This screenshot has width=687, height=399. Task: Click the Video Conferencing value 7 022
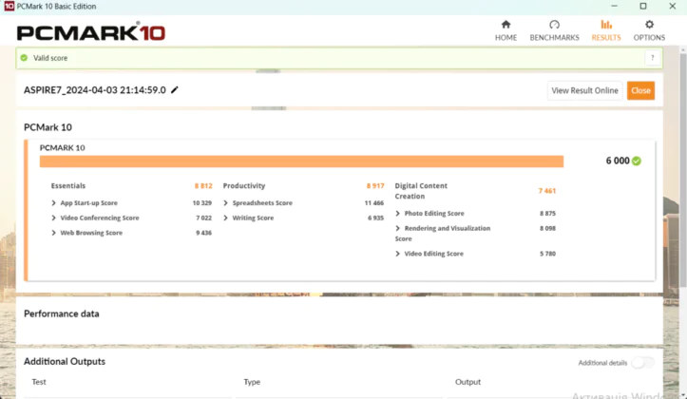pyautogui.click(x=203, y=218)
